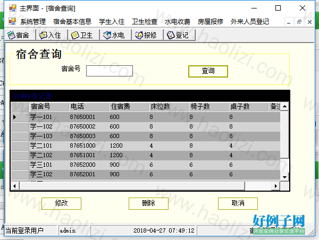Open the 水电 toolbar button
The height and width of the screenshot is (240, 319).
coord(115,35)
